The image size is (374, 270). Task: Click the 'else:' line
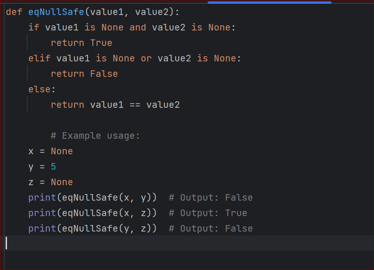[x=42, y=90]
